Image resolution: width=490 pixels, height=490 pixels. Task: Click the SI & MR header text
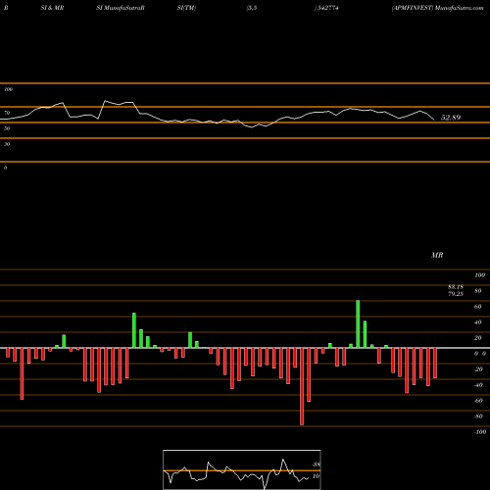pyautogui.click(x=52, y=8)
